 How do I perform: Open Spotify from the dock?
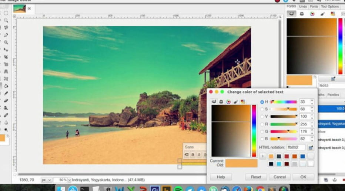(x=178, y=189)
